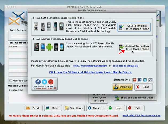Click the question mark icon on Help button
Image resolution: width=168 pixels, height=124 pixels.
click(110, 108)
